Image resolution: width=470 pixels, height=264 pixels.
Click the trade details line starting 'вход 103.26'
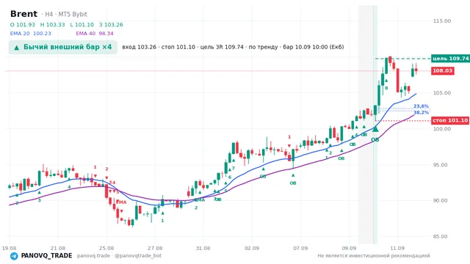233,47
